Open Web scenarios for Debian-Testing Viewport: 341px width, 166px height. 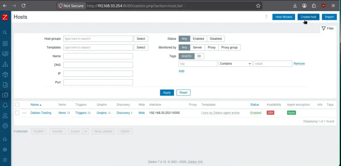(x=142, y=113)
